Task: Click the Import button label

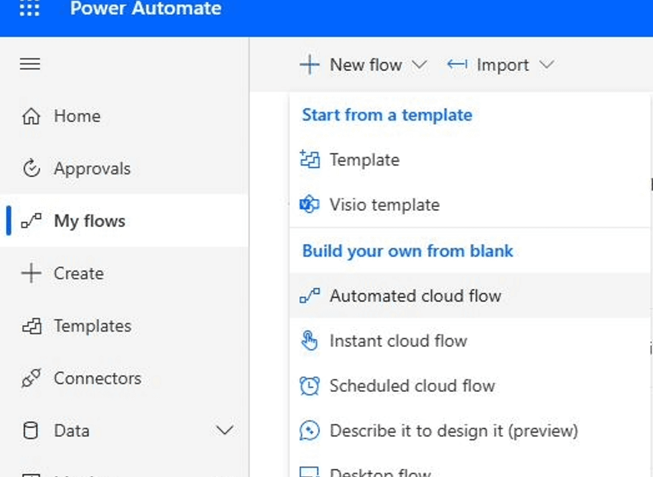Action: tap(503, 65)
